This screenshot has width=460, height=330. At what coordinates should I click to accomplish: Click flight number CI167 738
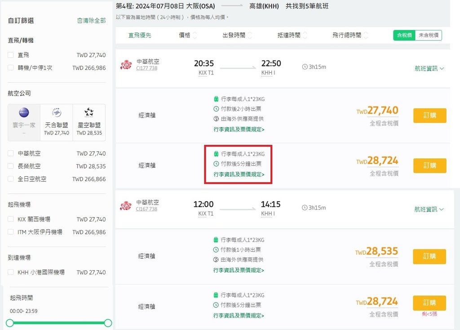[x=146, y=209]
